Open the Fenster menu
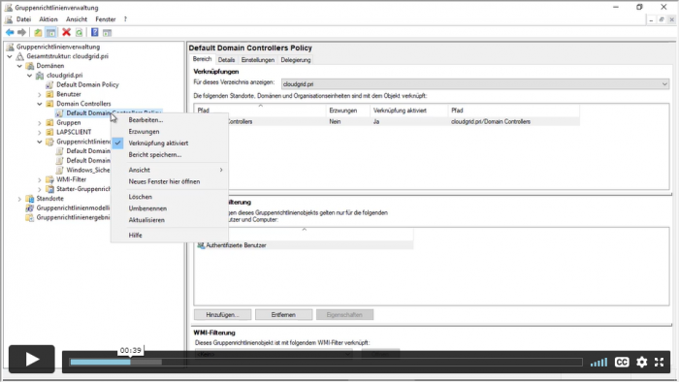The width and height of the screenshot is (679, 382). coord(105,19)
